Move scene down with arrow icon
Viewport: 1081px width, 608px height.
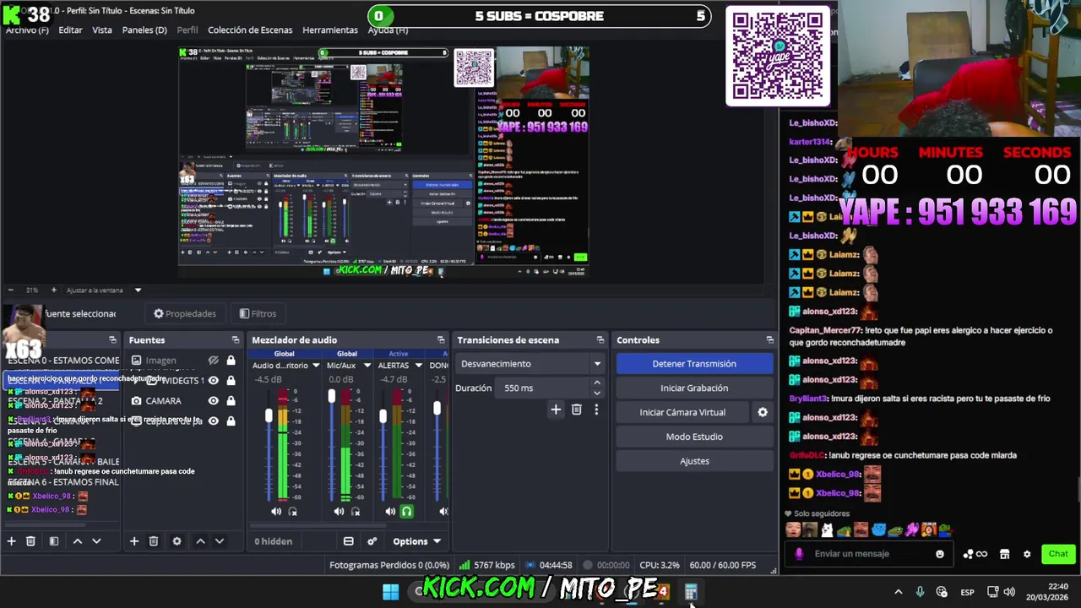96,541
